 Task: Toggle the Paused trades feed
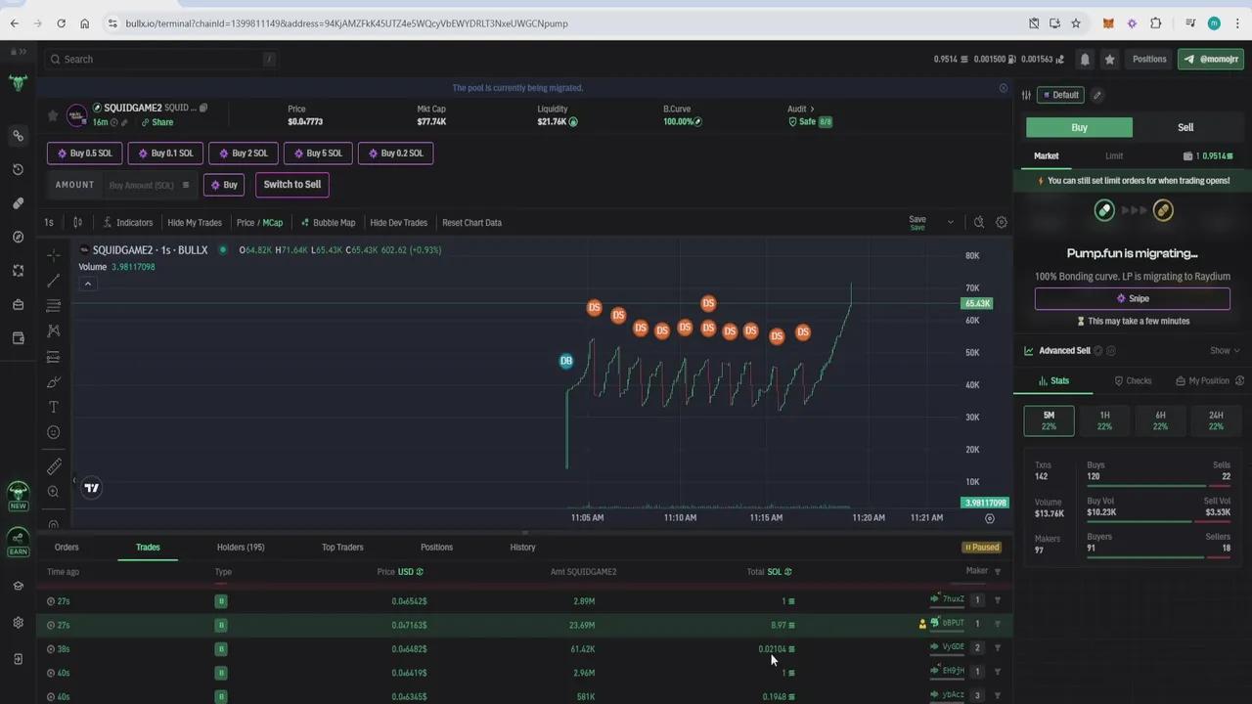coord(981,548)
